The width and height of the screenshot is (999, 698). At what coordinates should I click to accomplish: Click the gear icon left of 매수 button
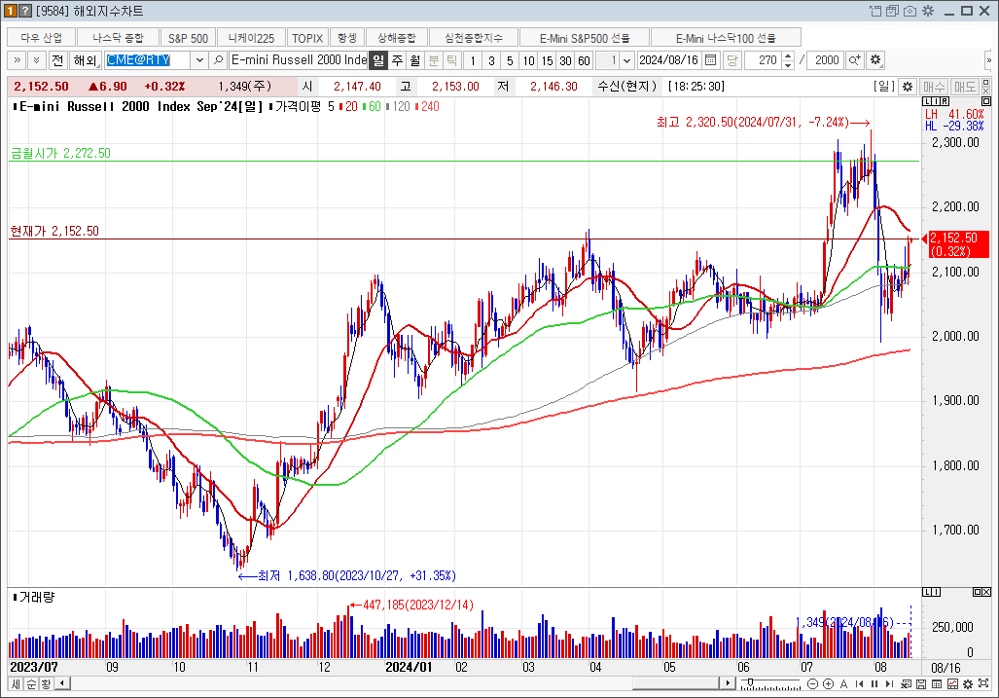click(x=907, y=87)
